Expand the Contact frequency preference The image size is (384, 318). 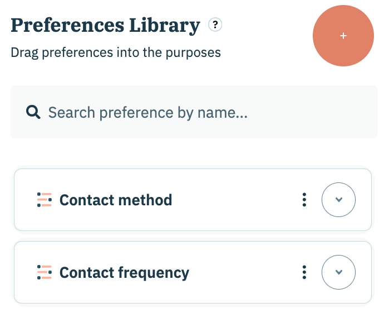pos(338,272)
